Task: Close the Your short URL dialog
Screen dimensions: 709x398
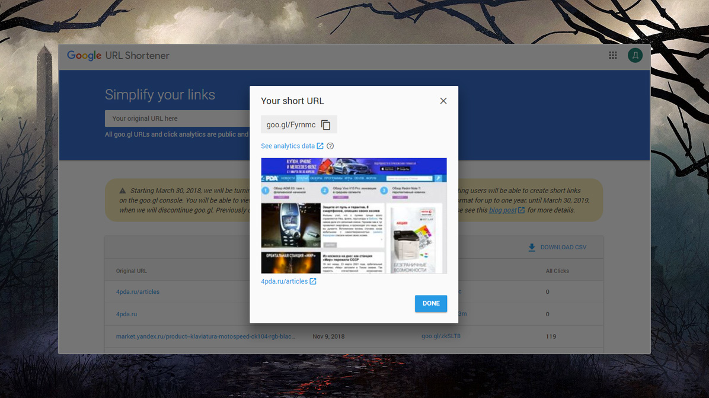Action: 443,101
